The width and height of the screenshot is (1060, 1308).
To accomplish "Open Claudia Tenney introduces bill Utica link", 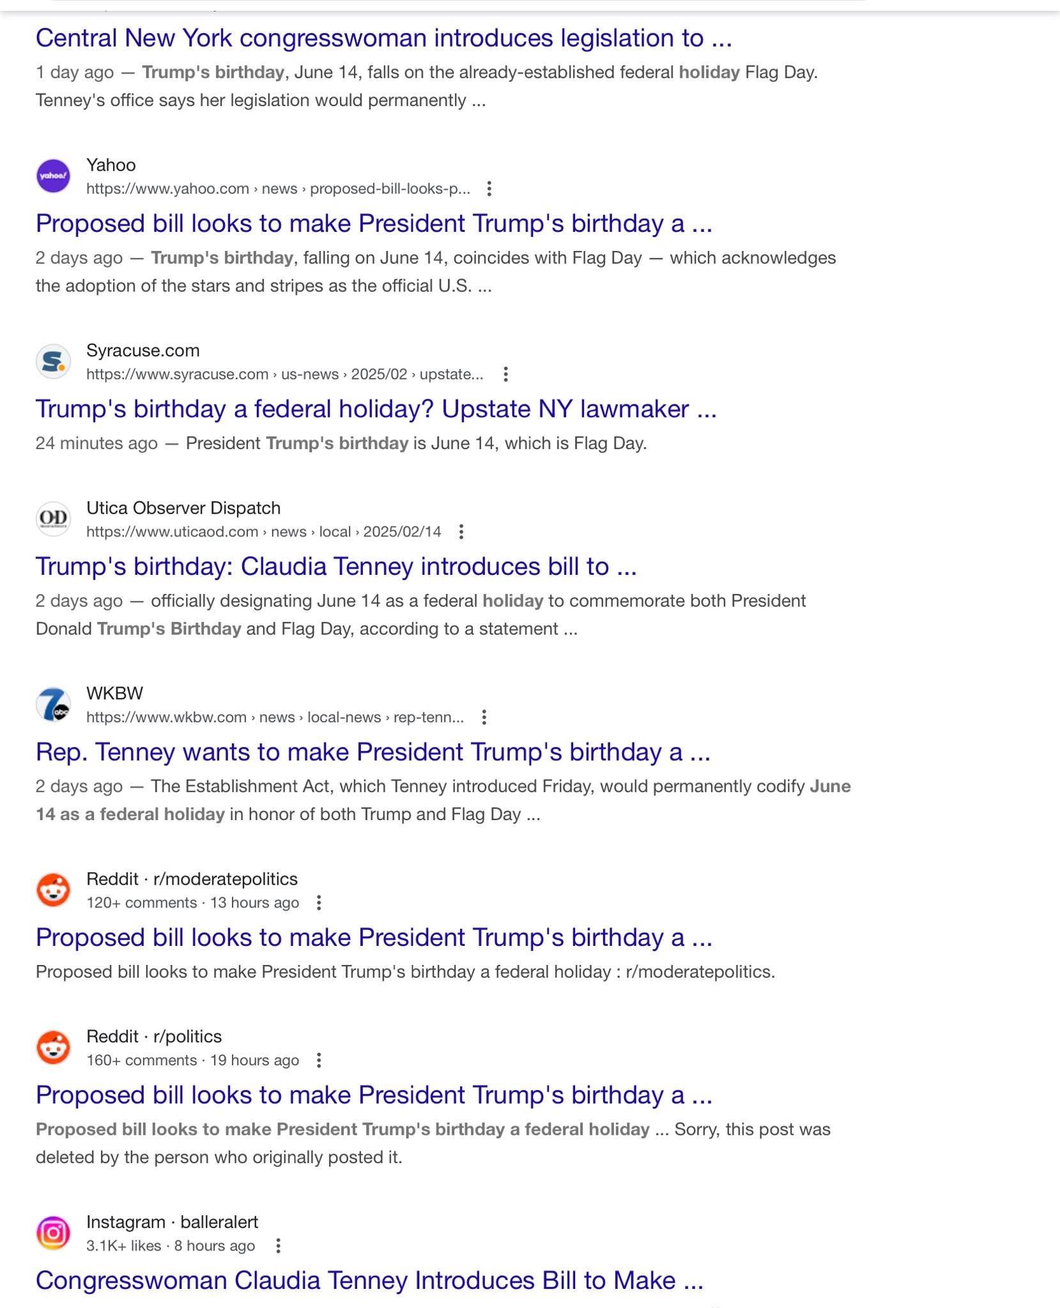I will pyautogui.click(x=336, y=567).
